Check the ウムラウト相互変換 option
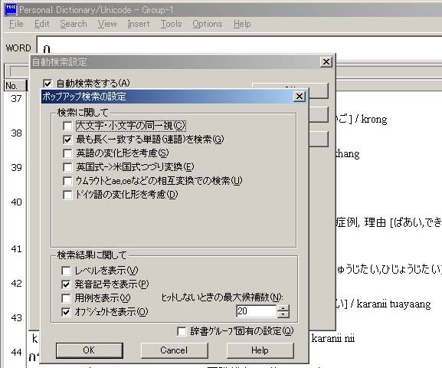The height and width of the screenshot is (368, 442). coord(67,181)
